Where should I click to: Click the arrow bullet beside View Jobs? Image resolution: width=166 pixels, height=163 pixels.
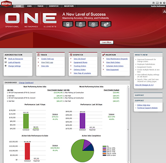click(38, 66)
